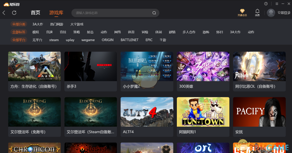292x153 pixels.
Task: Filter by 剧情 tag
Action: pos(172,32)
